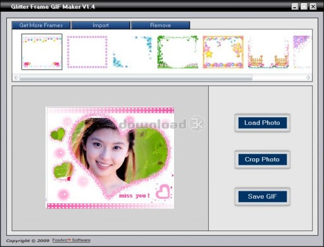This screenshot has height=247, width=324.
Task: Click the horizontal scrollbar thumb in frame list
Action: tap(136, 77)
